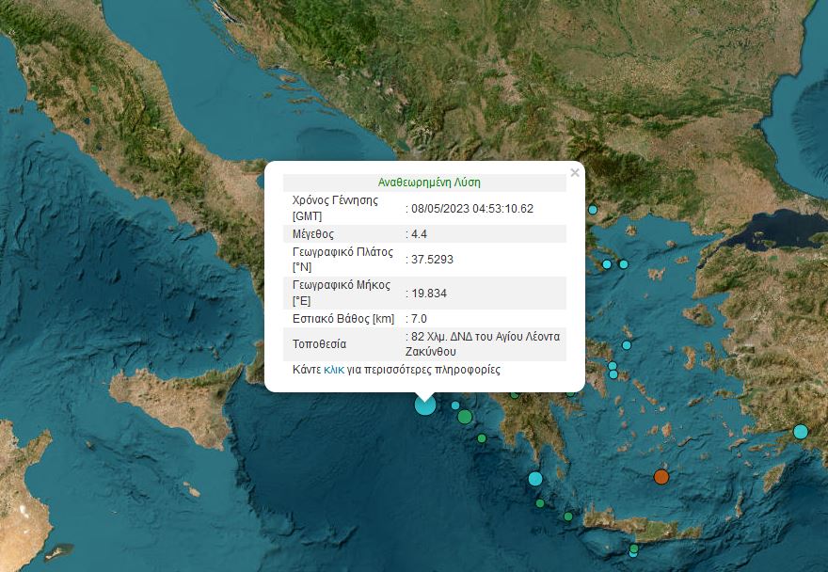Click lone cyan marker right of location row
828x572 pixels.
[627, 345]
